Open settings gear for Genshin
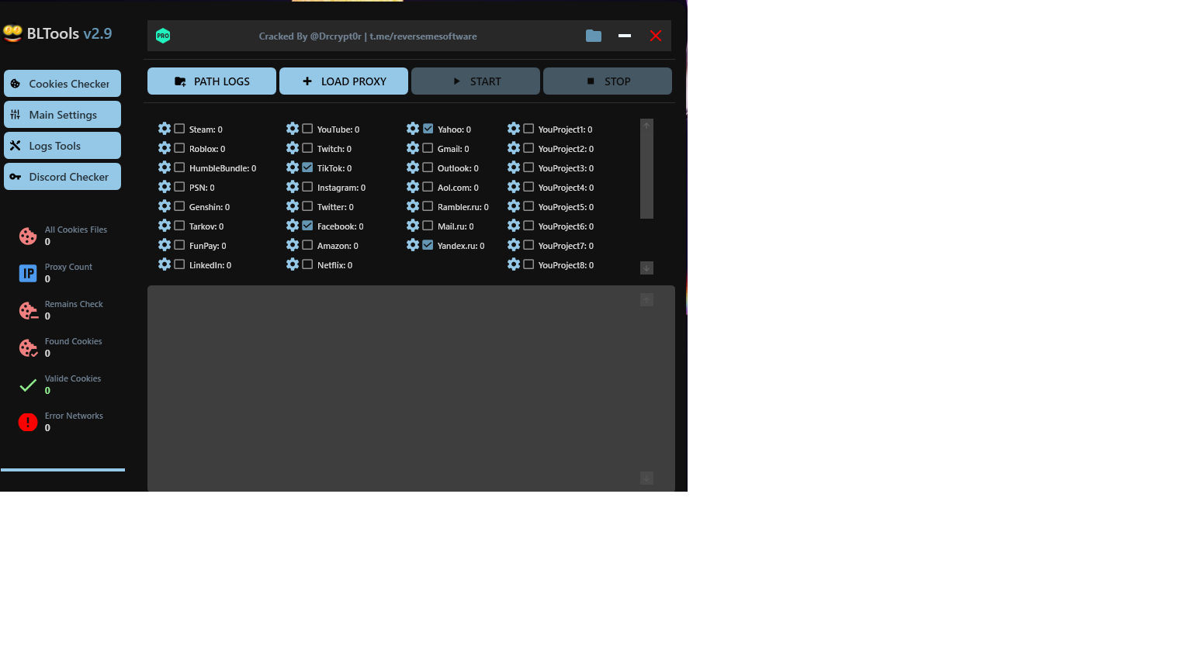Image resolution: width=1192 pixels, height=670 pixels. (x=165, y=206)
